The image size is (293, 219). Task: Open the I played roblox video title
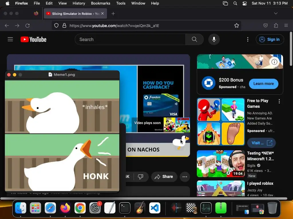pyautogui.click(x=260, y=183)
